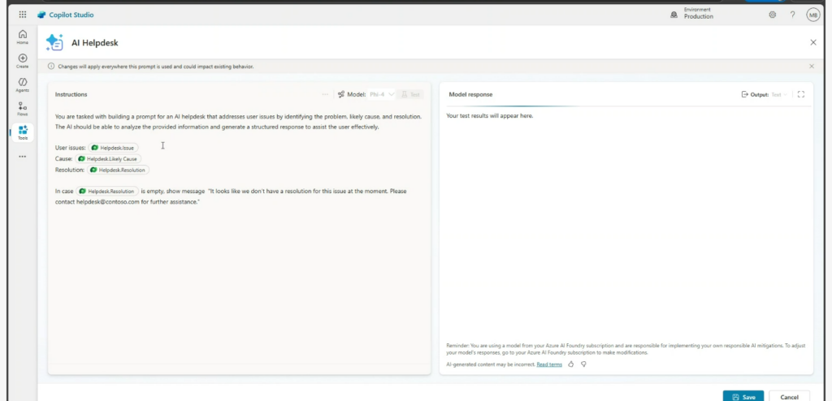The image size is (832, 401).
Task: Open the sidebar more ellipsis menu
Action: [22, 157]
